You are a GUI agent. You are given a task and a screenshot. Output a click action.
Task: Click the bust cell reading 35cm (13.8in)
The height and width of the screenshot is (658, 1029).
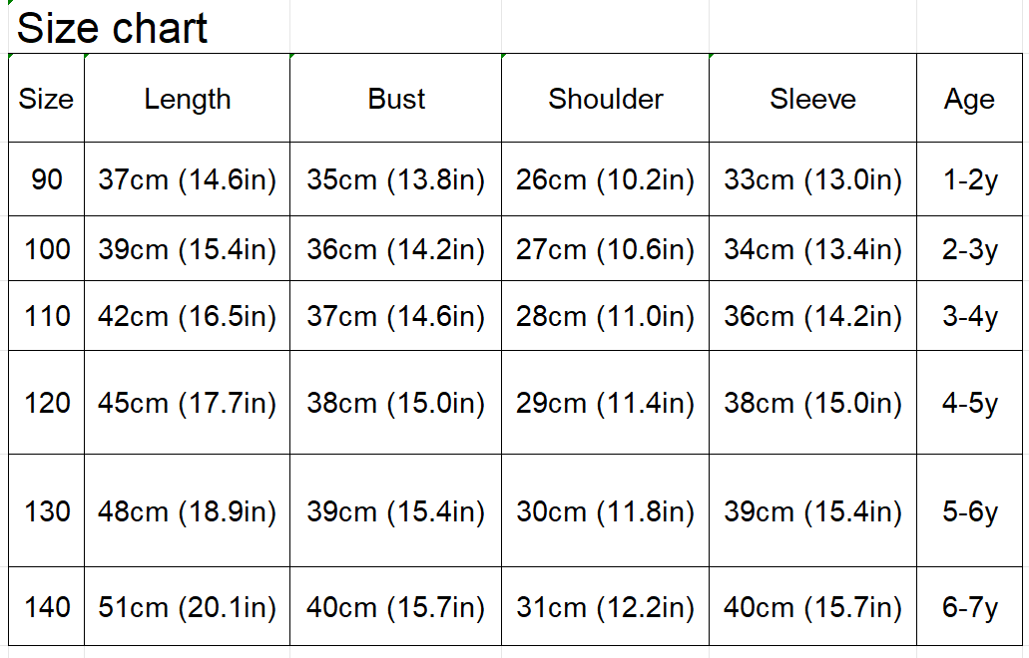point(396,179)
